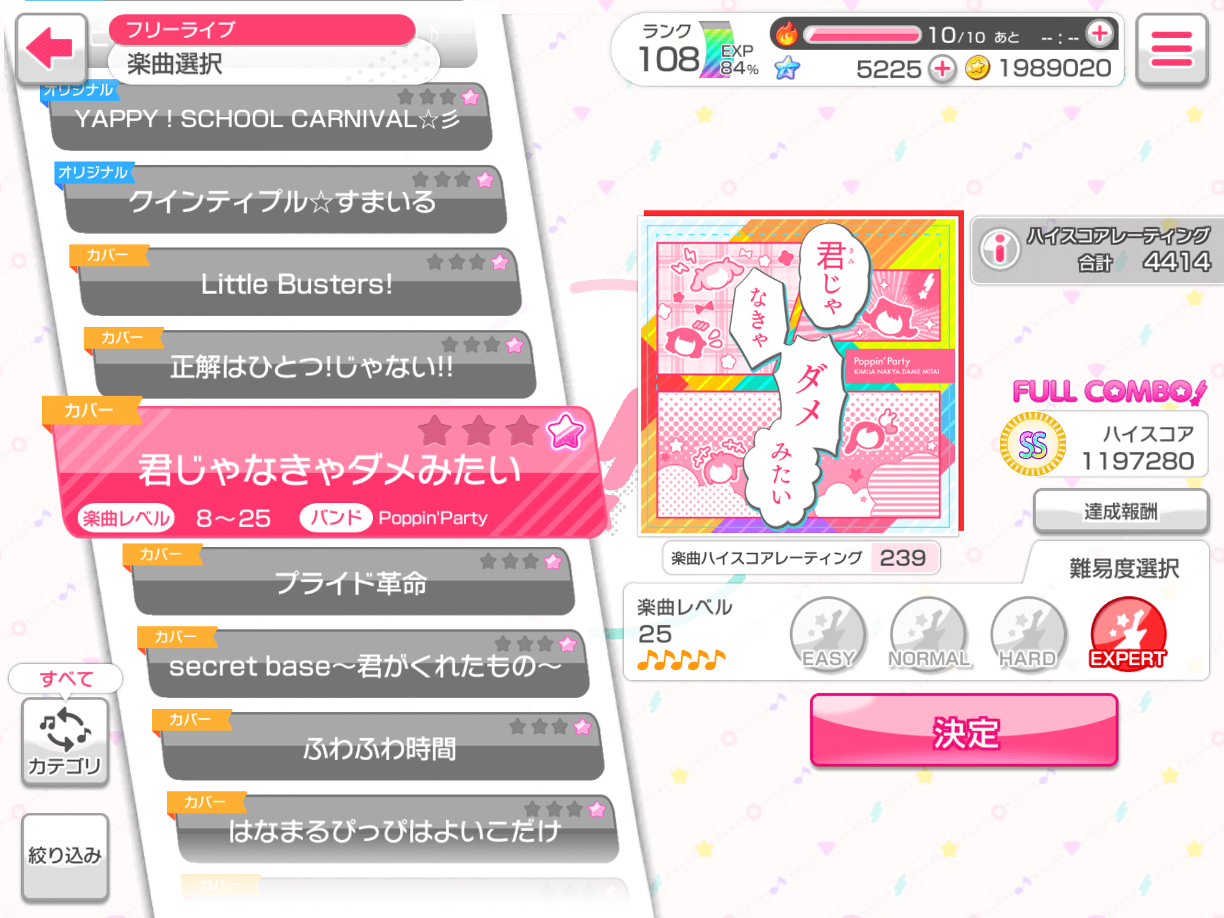The width and height of the screenshot is (1224, 918).
Task: Click the gold coin icon near 1989020
Action: pyautogui.click(x=978, y=68)
